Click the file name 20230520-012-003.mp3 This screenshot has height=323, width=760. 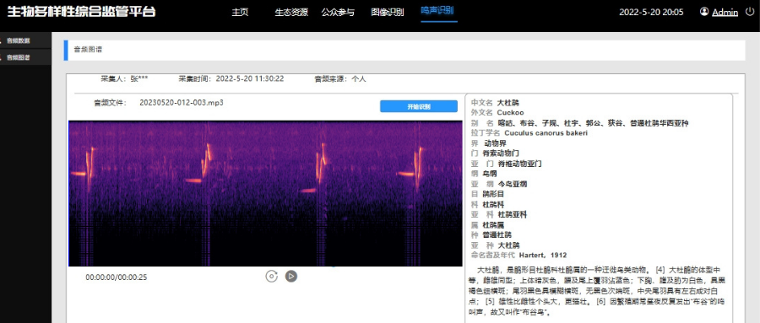click(182, 103)
